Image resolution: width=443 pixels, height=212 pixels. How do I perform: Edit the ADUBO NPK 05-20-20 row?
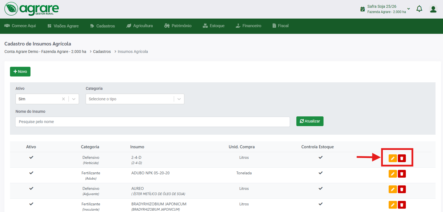[x=393, y=174]
